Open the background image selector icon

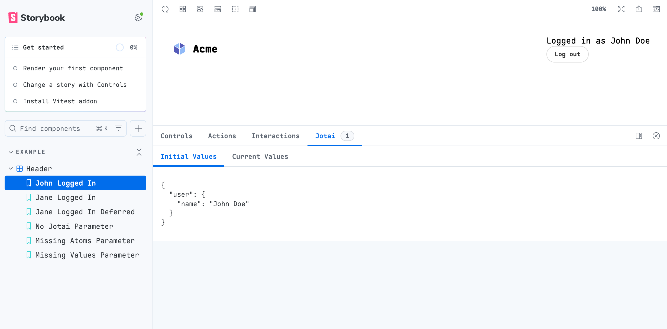click(200, 9)
